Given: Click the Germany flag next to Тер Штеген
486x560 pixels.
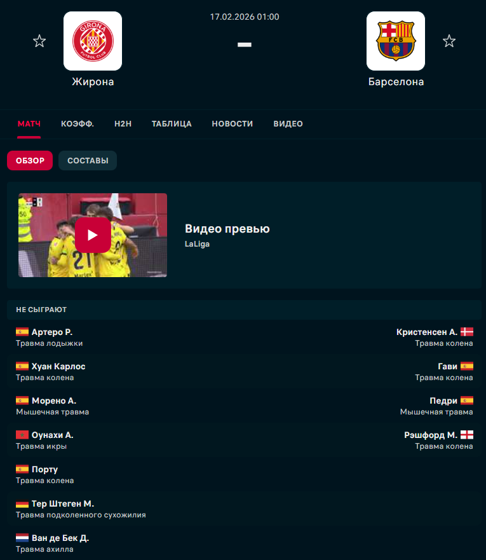Looking at the screenshot, I should pos(22,503).
